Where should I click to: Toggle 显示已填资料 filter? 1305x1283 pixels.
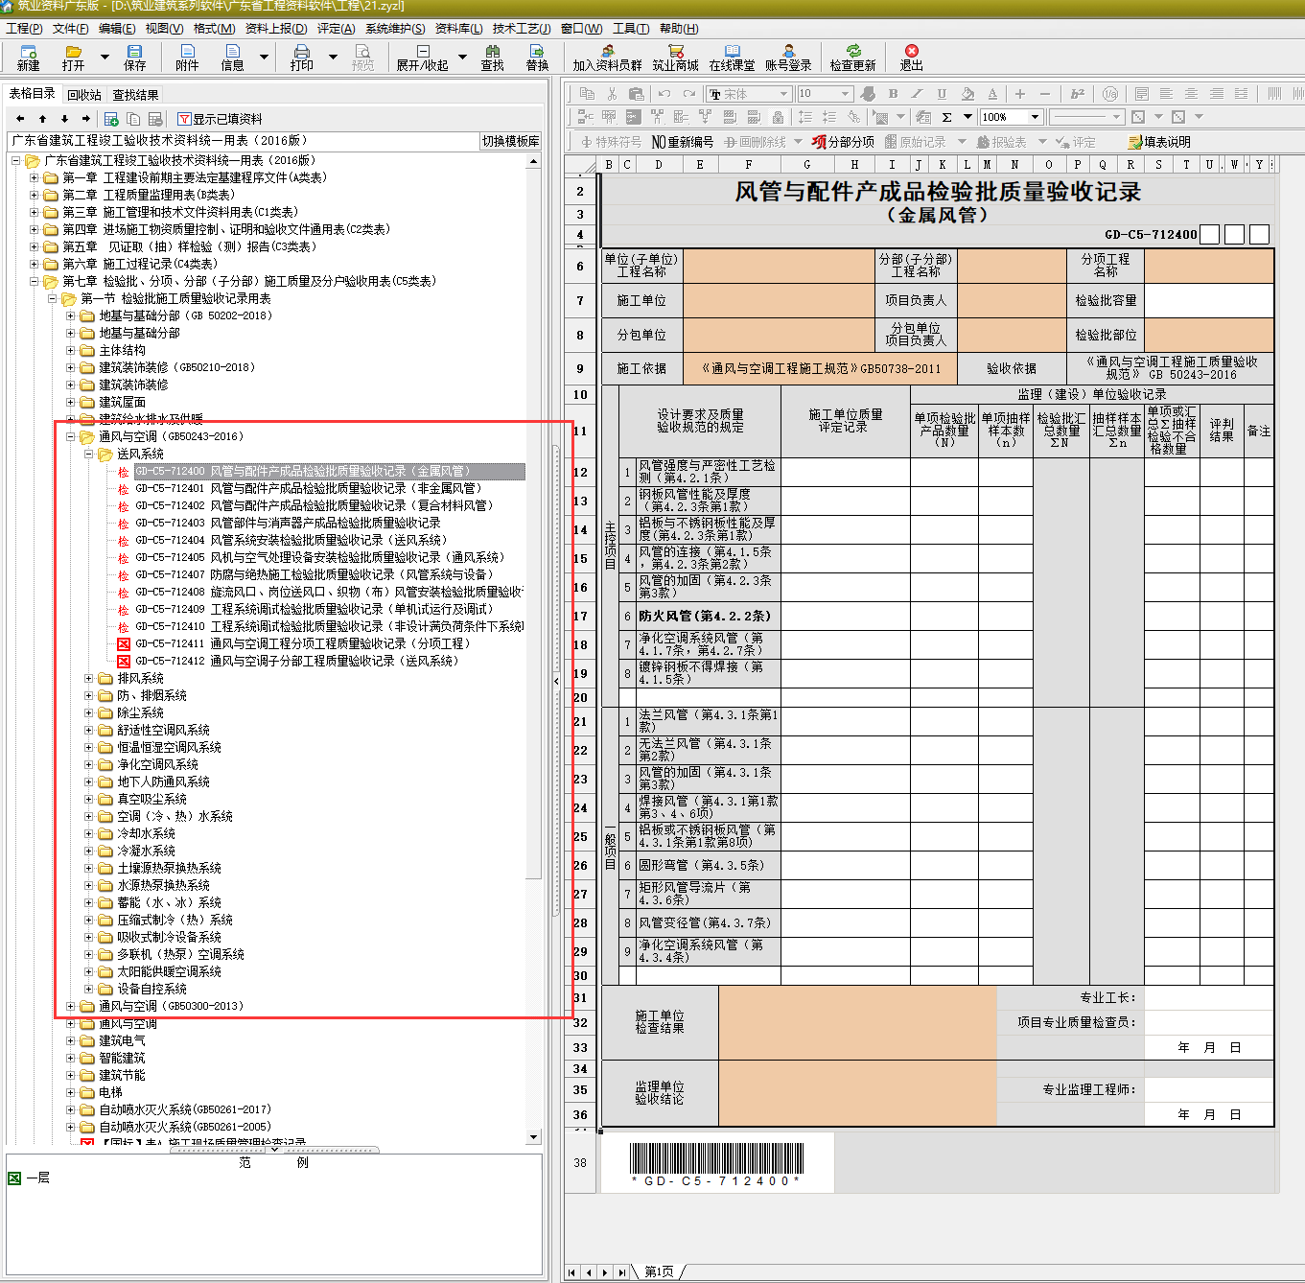click(221, 119)
